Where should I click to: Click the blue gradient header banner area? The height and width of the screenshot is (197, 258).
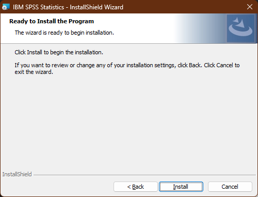pyautogui.click(x=200, y=28)
